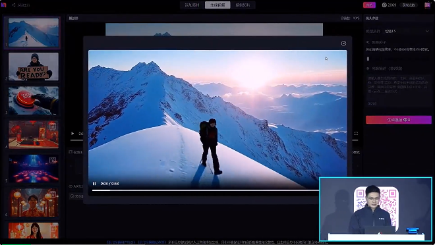Open the third tab in the top bar

243,5
